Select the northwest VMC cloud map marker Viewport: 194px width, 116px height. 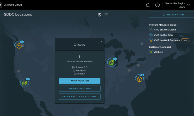pyautogui.click(x=19, y=45)
